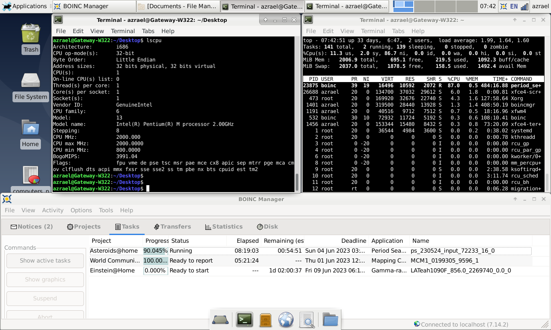This screenshot has width=551, height=330.
Task: Click Pentium M model name line in lscpu
Action: (143, 124)
